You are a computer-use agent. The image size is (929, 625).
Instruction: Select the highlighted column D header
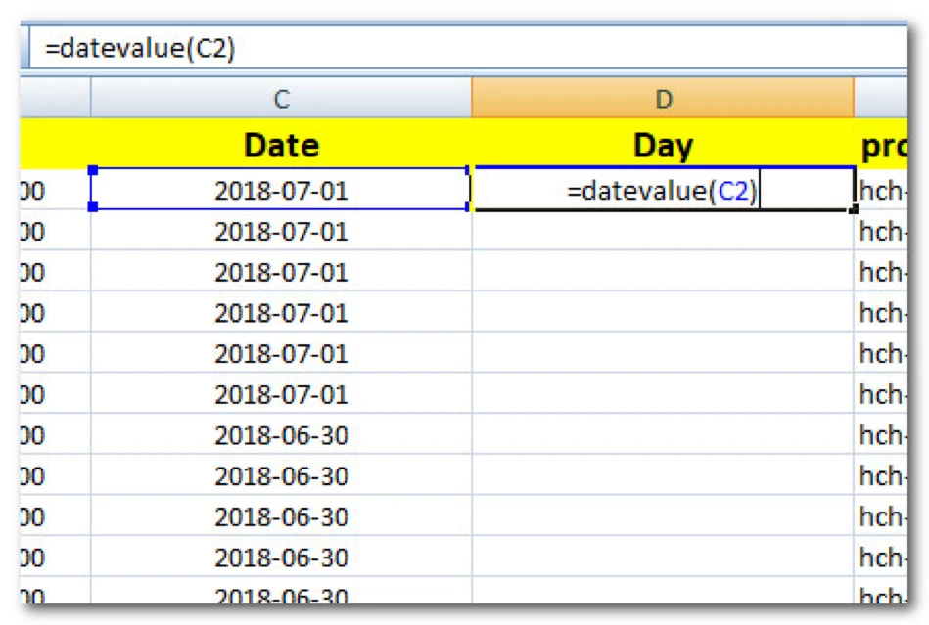(663, 99)
